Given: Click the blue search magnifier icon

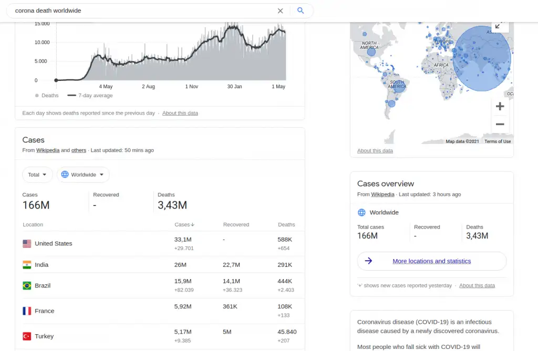Looking at the screenshot, I should (301, 11).
